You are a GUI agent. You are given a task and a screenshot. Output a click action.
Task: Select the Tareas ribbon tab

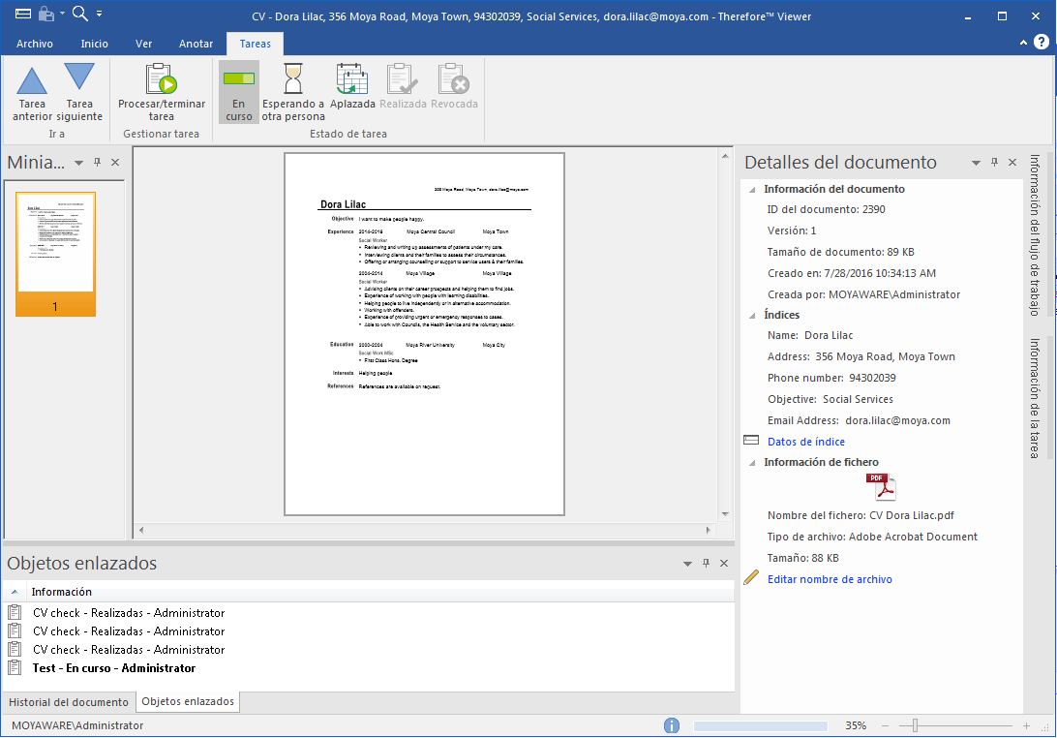click(255, 44)
